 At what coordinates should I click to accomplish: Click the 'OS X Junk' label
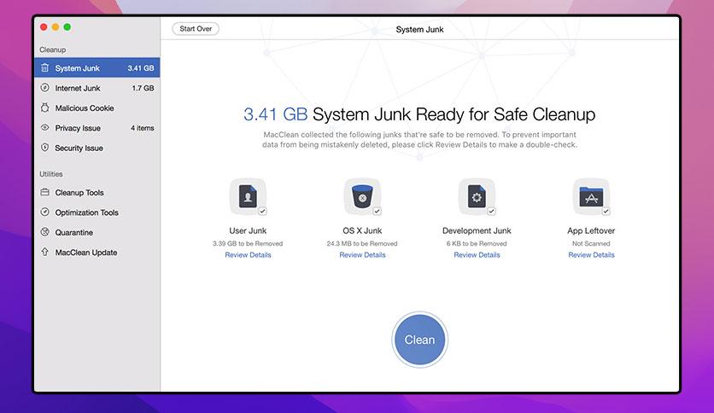point(362,230)
